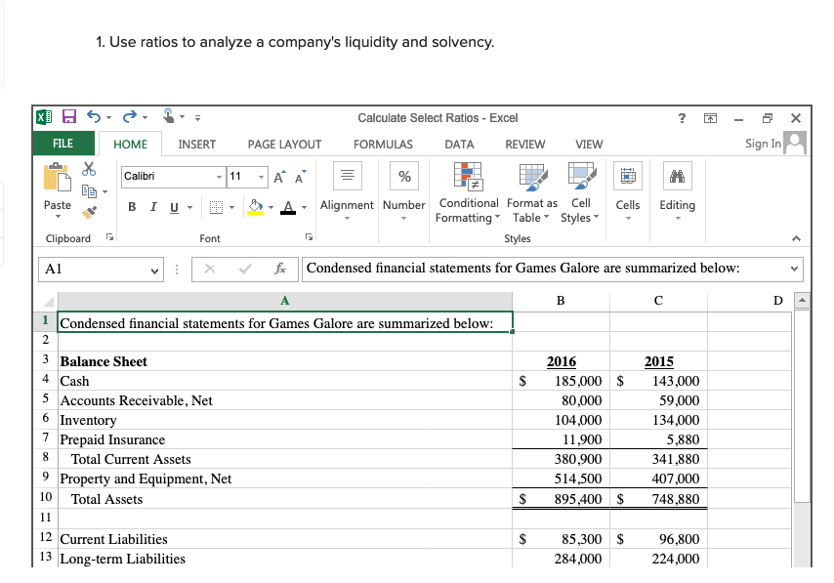Open the font name dropdown
The width and height of the screenshot is (834, 583).
coord(220,178)
